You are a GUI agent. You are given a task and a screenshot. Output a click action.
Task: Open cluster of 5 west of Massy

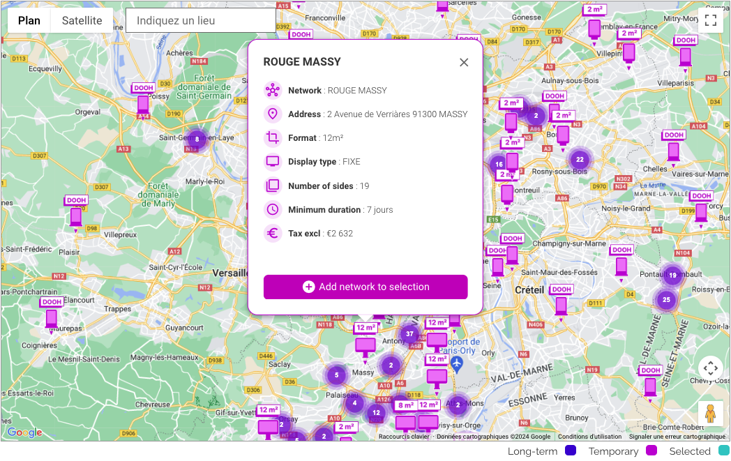[336, 375]
